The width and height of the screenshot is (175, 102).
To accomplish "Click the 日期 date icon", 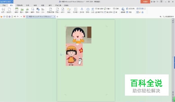I will (x=114, y=9).
